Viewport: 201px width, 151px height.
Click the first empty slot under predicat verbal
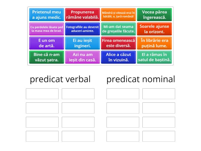tap(42, 94)
